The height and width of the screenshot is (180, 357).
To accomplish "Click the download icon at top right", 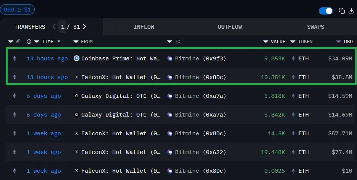I will tap(352, 11).
